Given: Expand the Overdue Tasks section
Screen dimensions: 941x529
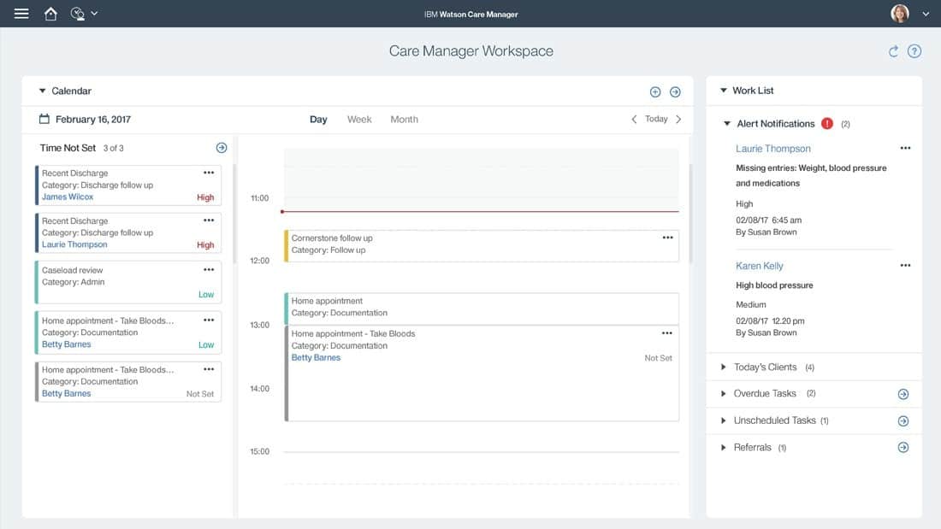Looking at the screenshot, I should click(723, 393).
